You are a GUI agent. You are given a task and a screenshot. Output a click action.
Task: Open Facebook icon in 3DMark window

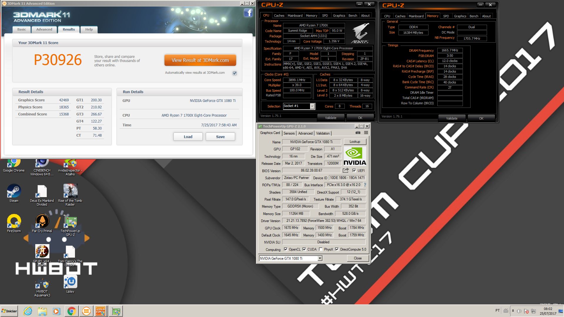248,13
